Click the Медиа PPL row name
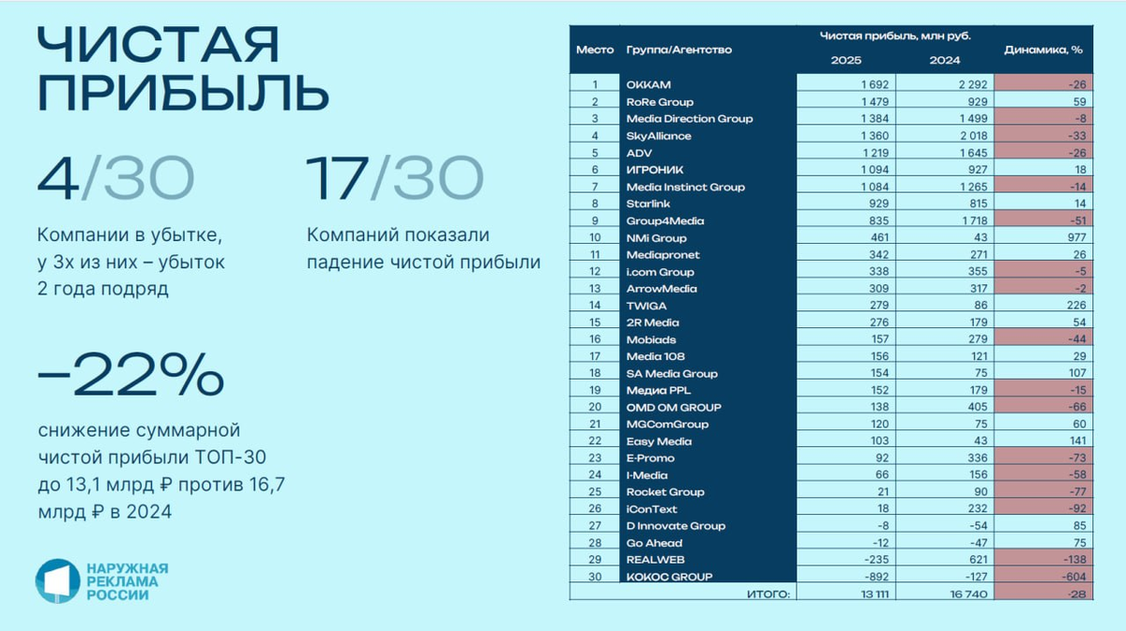This screenshot has height=631, width=1126. [657, 390]
